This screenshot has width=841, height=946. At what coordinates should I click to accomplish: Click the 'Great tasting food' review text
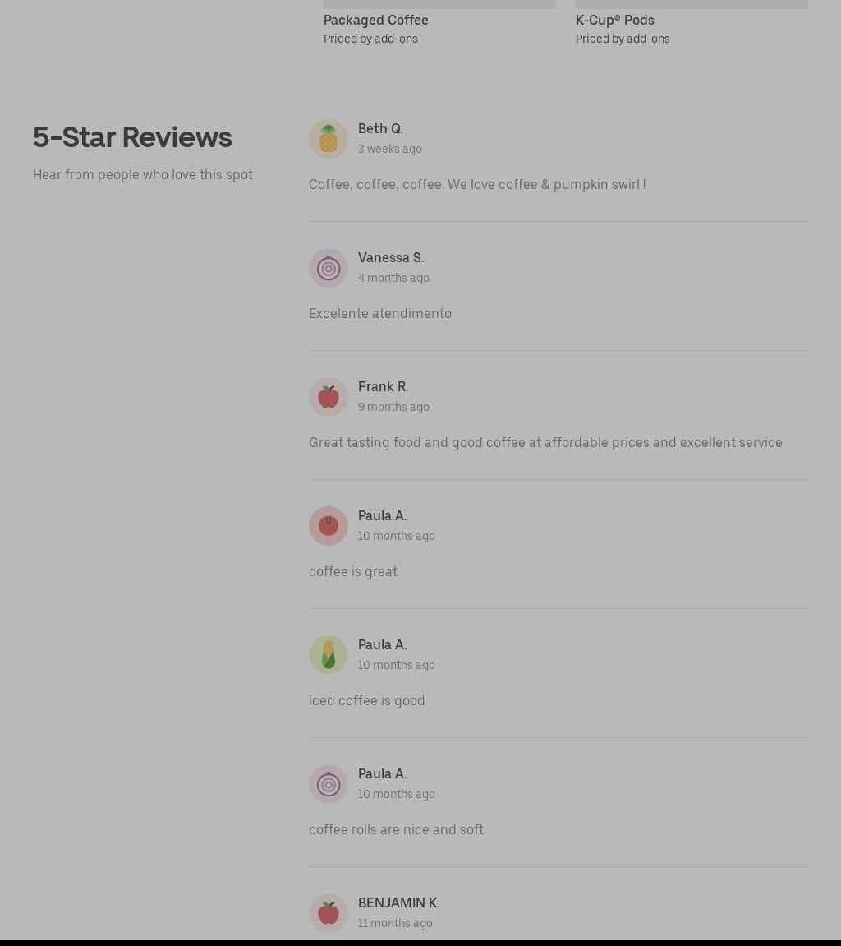coord(545,442)
